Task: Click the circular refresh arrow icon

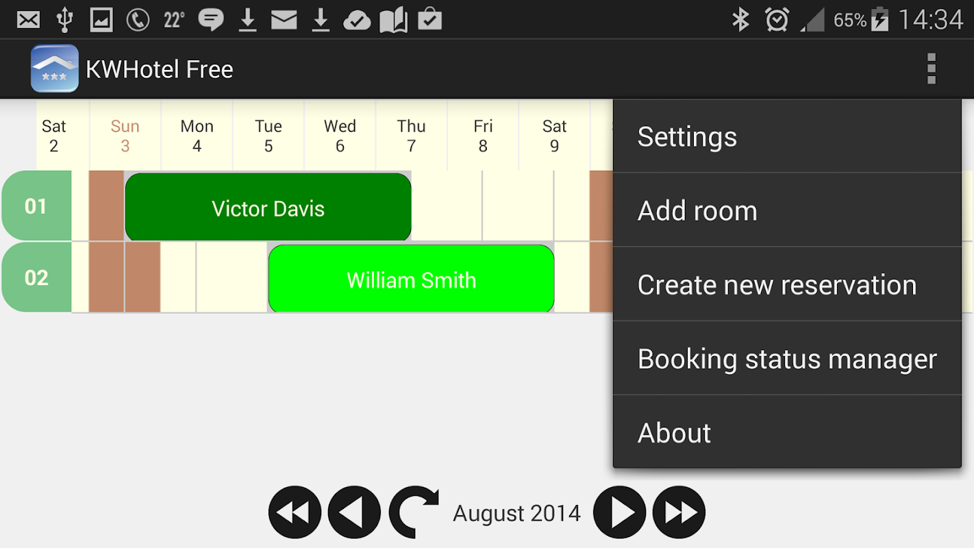Action: (x=414, y=512)
